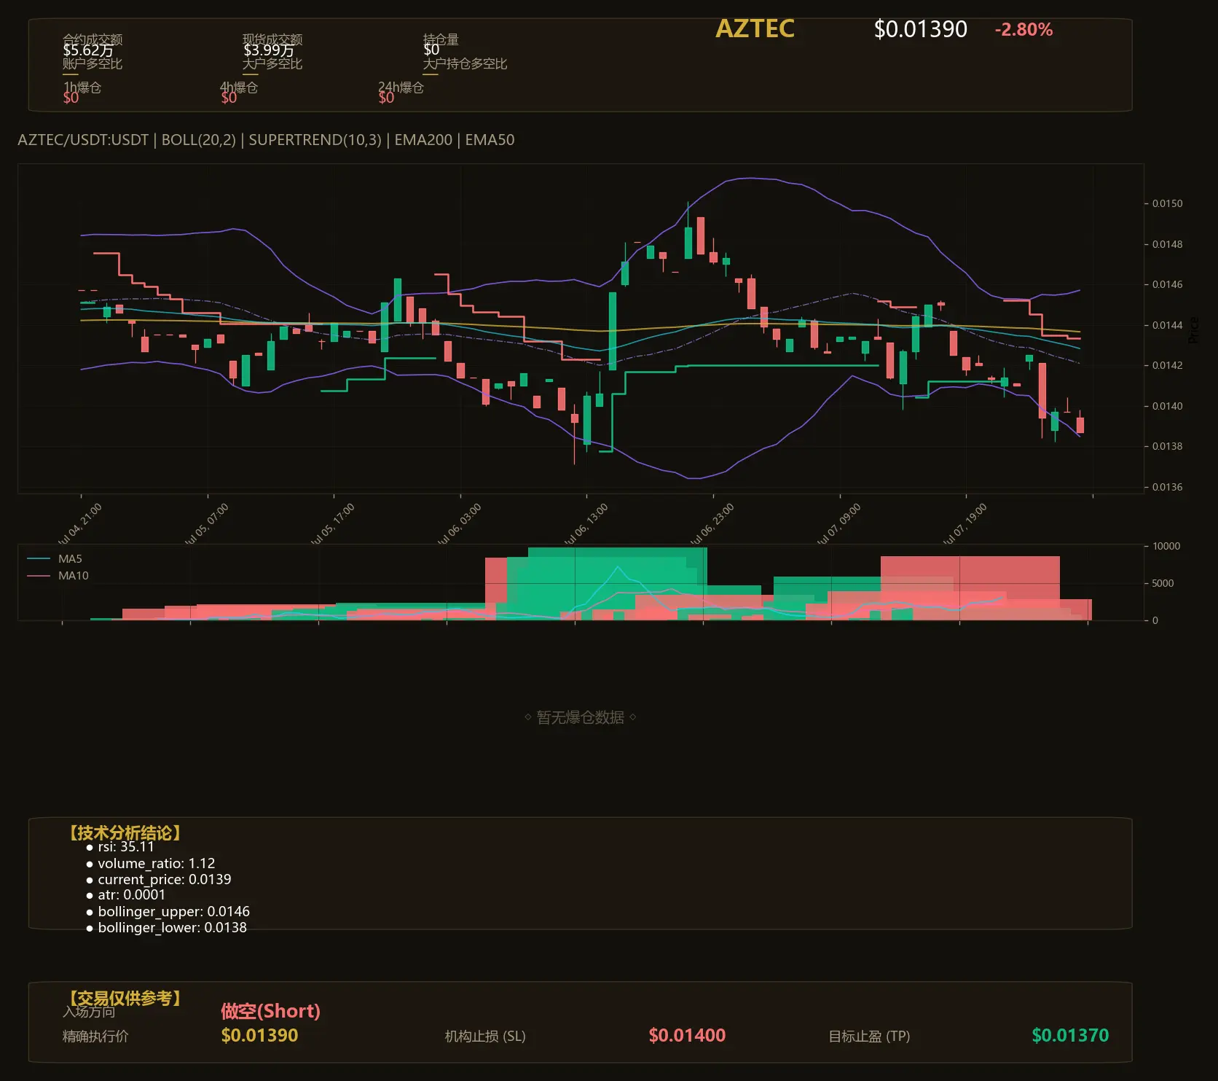1218x1081 pixels.
Task: Click the 大户多空比 label
Action: point(272,63)
